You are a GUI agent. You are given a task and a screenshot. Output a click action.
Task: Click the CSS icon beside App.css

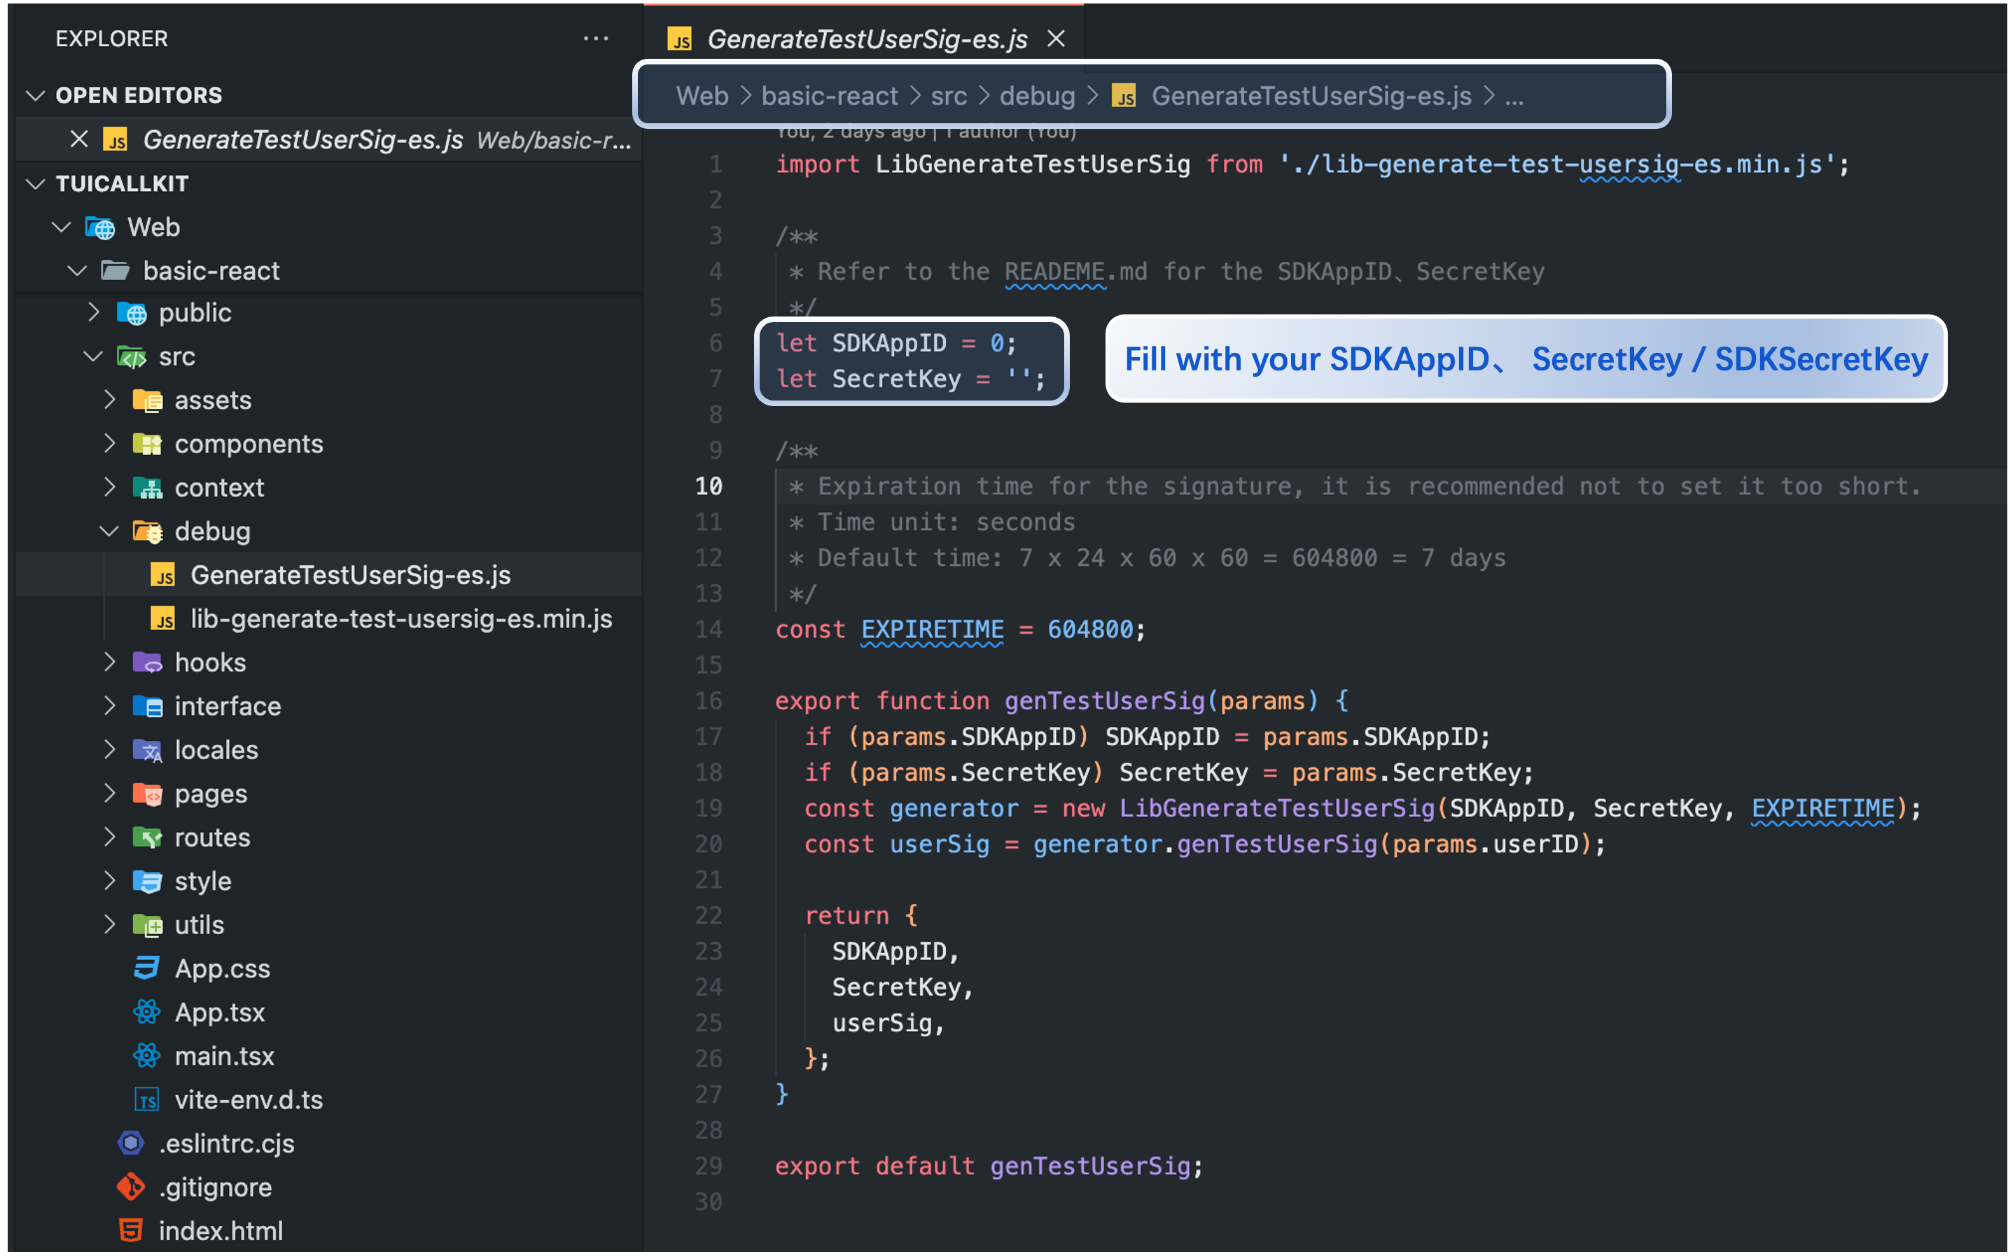pyautogui.click(x=146, y=968)
